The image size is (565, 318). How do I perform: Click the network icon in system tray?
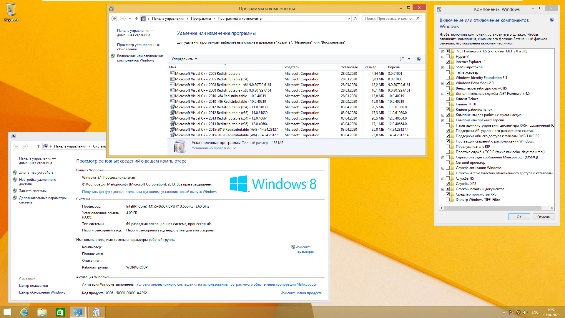click(518, 312)
